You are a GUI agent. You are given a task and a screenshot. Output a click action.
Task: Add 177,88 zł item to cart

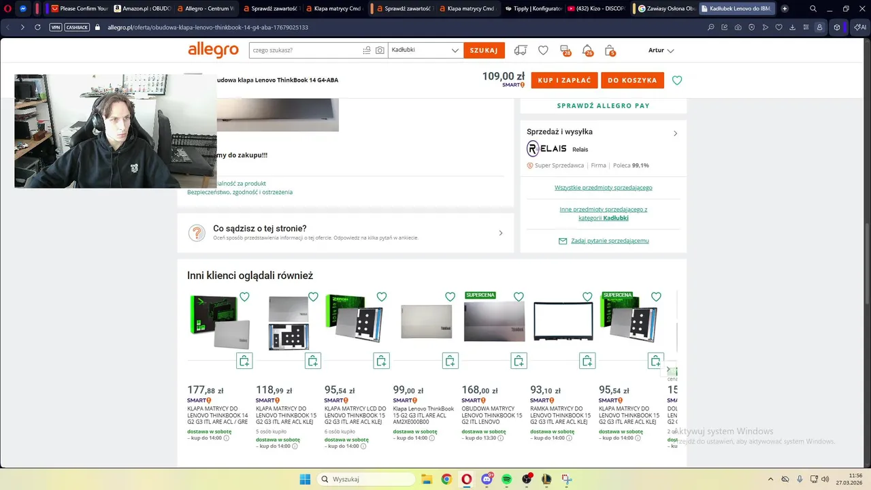pyautogui.click(x=244, y=361)
